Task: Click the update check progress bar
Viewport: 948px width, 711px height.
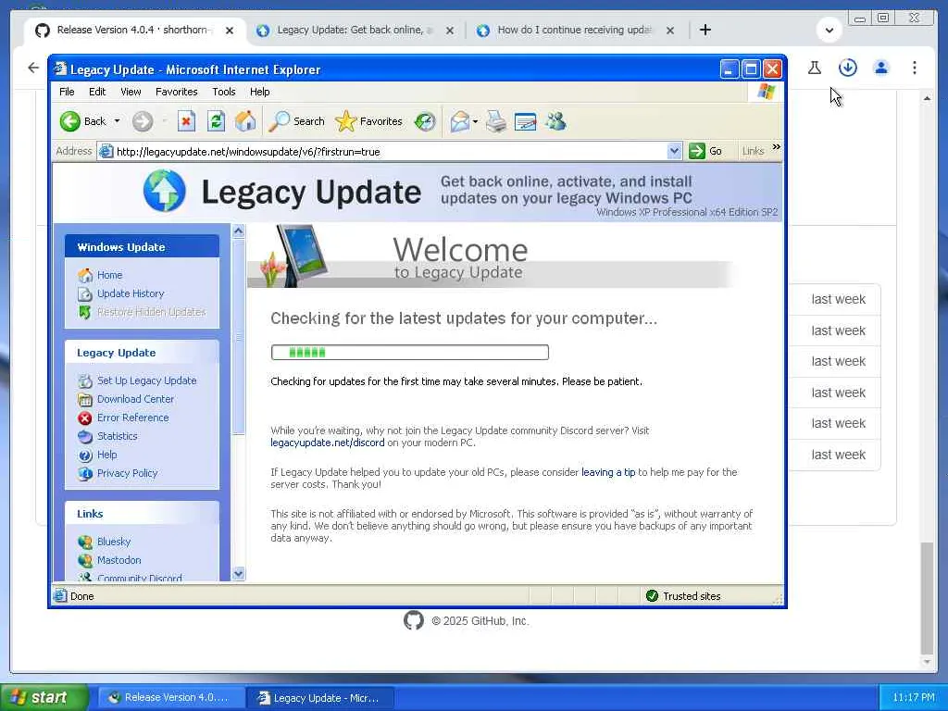Action: click(410, 353)
